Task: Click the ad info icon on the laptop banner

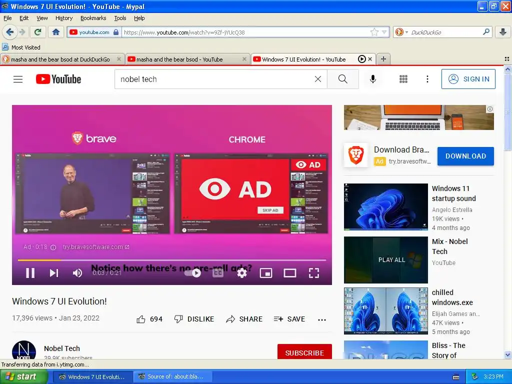Action: (x=490, y=109)
